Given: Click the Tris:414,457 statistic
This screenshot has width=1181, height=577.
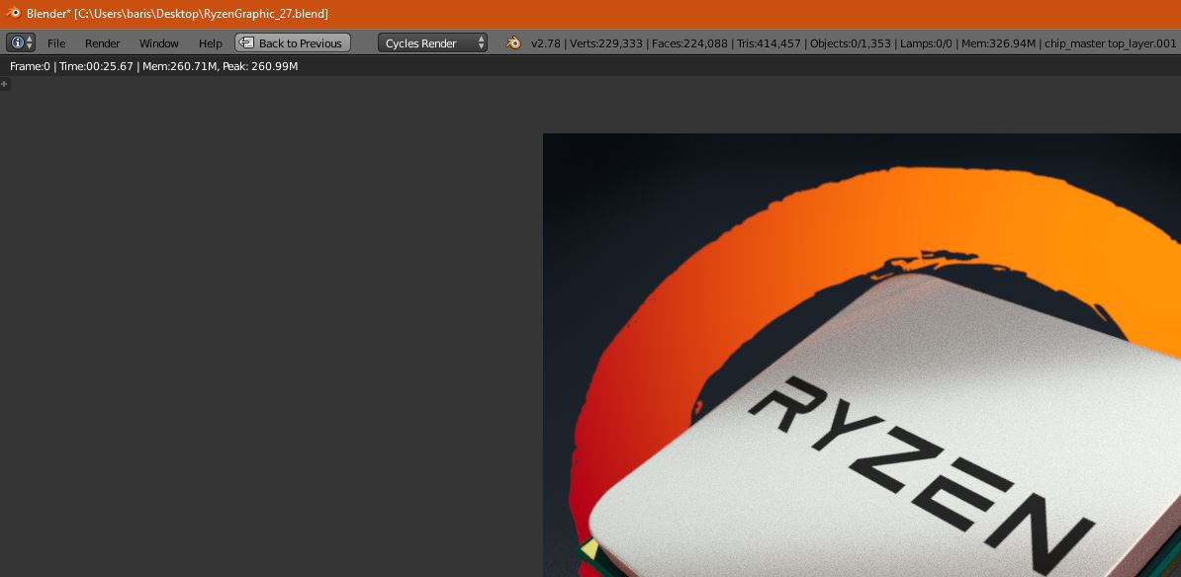Looking at the screenshot, I should [769, 43].
